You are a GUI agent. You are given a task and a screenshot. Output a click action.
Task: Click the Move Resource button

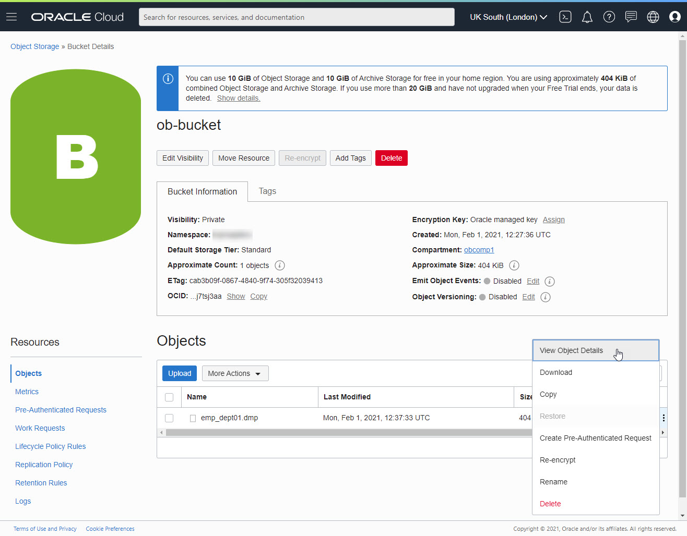(244, 158)
